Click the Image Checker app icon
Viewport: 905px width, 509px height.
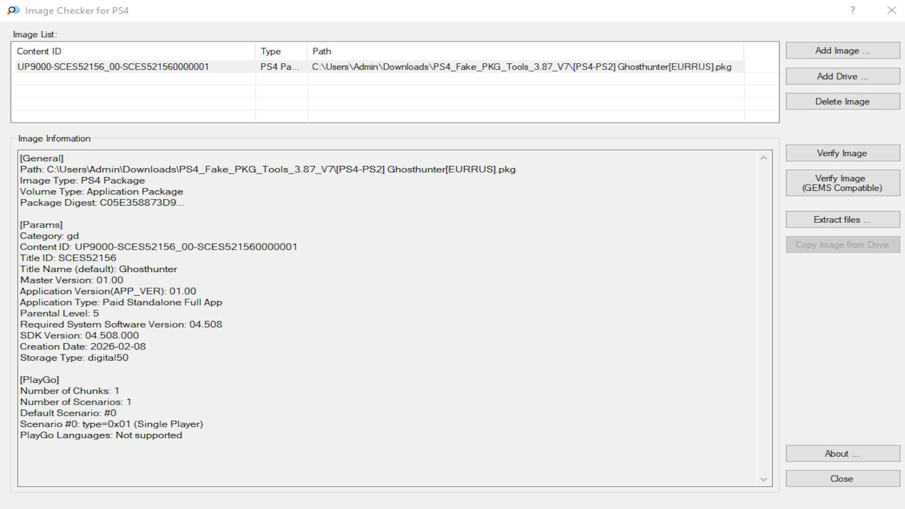click(14, 10)
